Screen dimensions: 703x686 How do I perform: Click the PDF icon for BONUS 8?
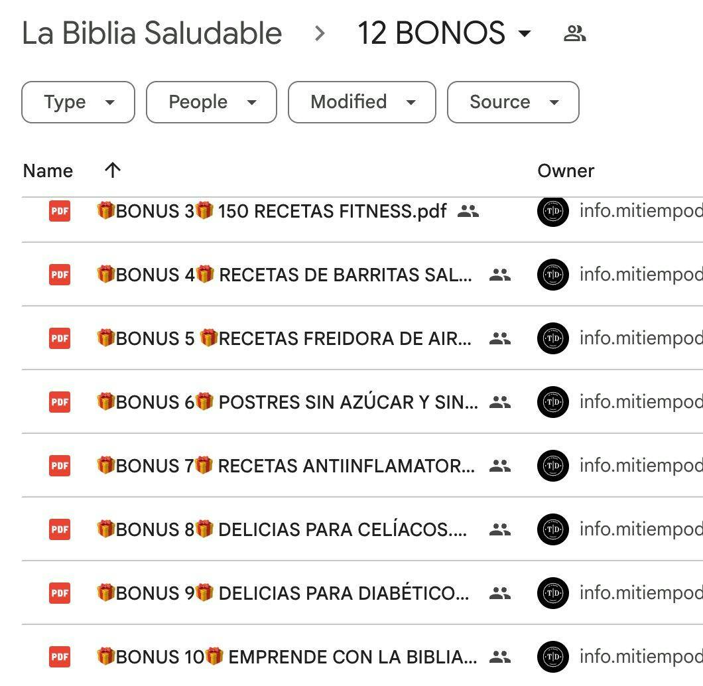pos(60,529)
